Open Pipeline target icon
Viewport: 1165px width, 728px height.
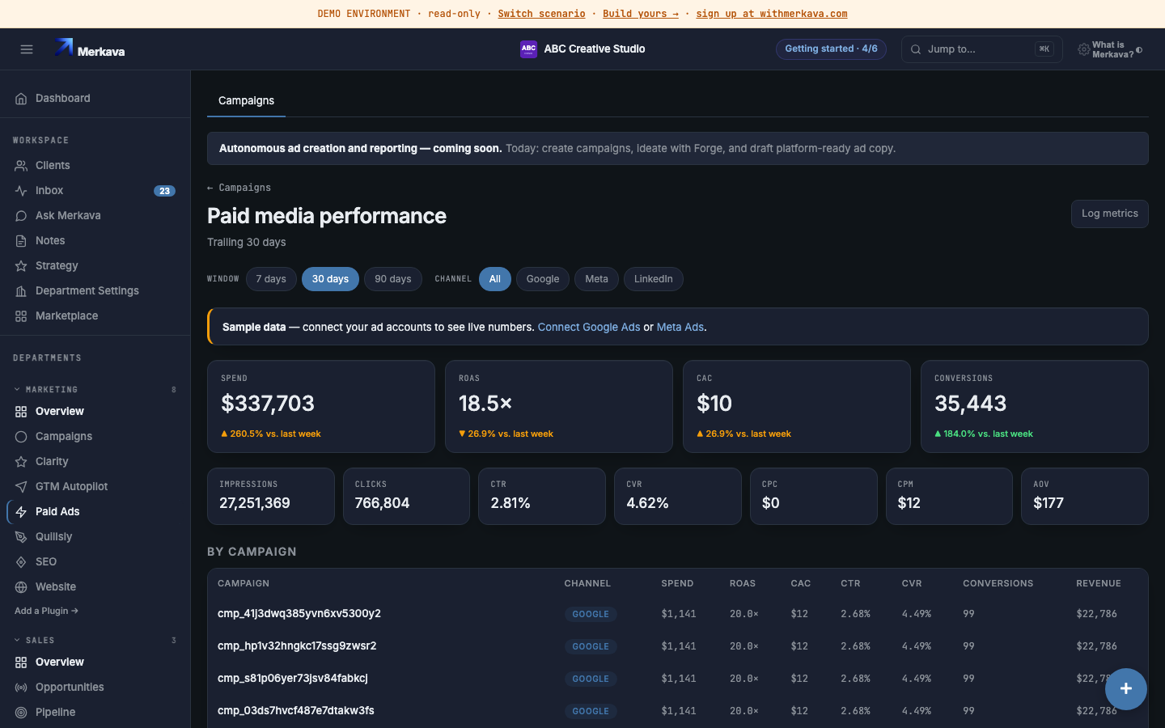click(21, 713)
